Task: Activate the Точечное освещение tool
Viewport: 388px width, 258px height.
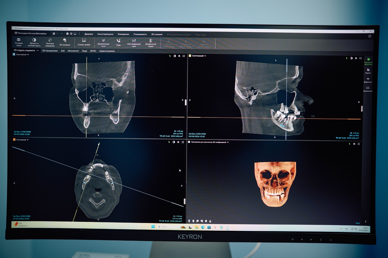Action: pyautogui.click(x=50, y=41)
